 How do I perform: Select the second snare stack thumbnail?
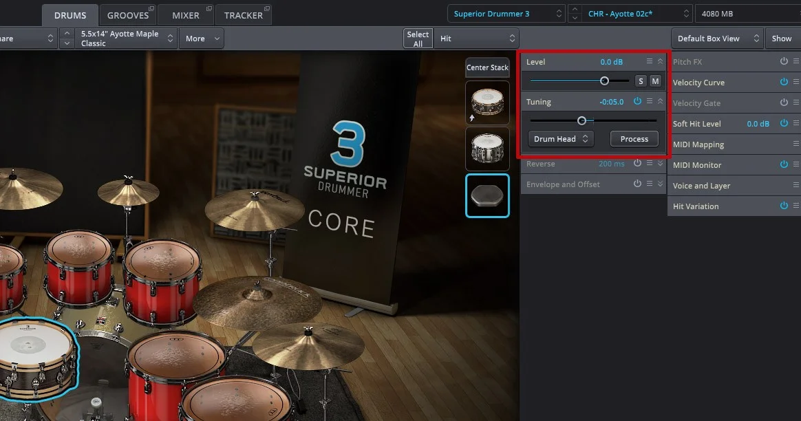tap(487, 149)
